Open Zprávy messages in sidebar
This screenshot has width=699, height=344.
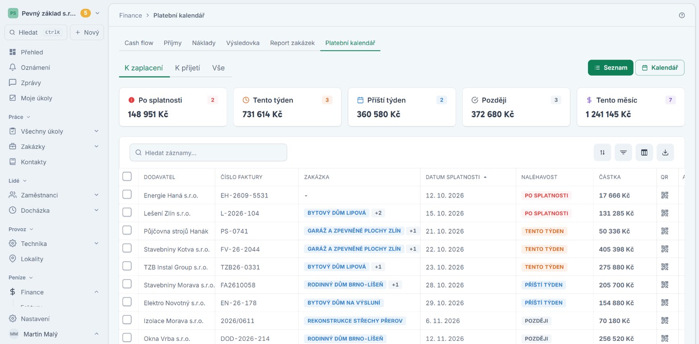click(54, 83)
